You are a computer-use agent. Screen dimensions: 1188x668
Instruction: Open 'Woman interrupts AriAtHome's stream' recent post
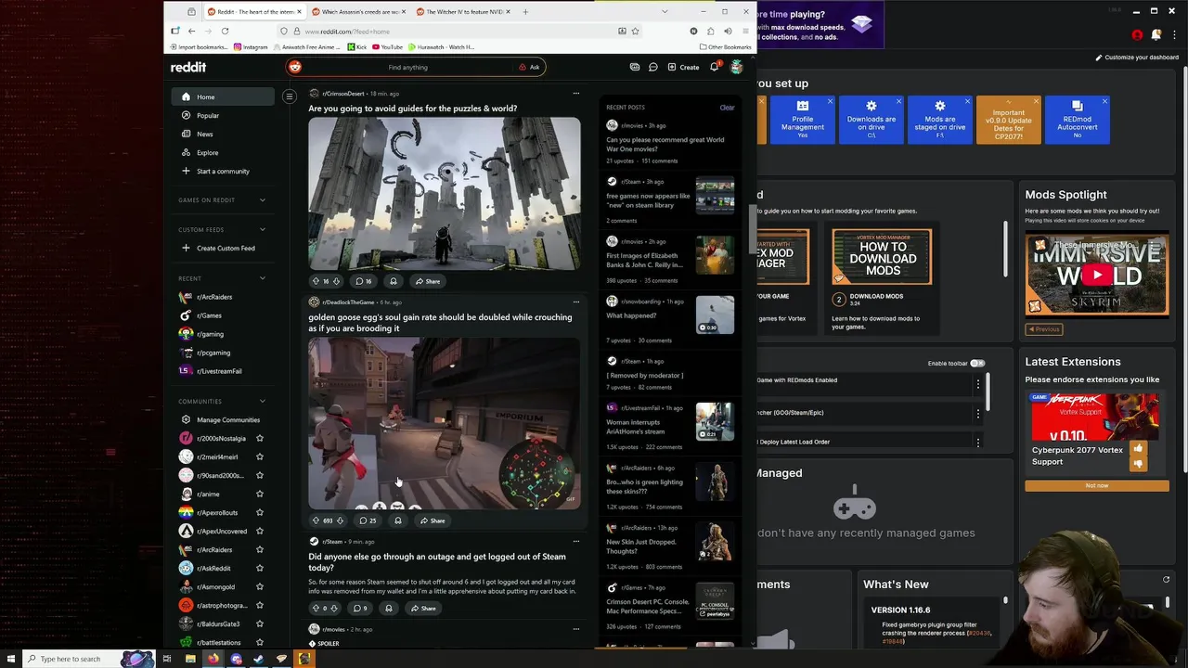[635, 427]
